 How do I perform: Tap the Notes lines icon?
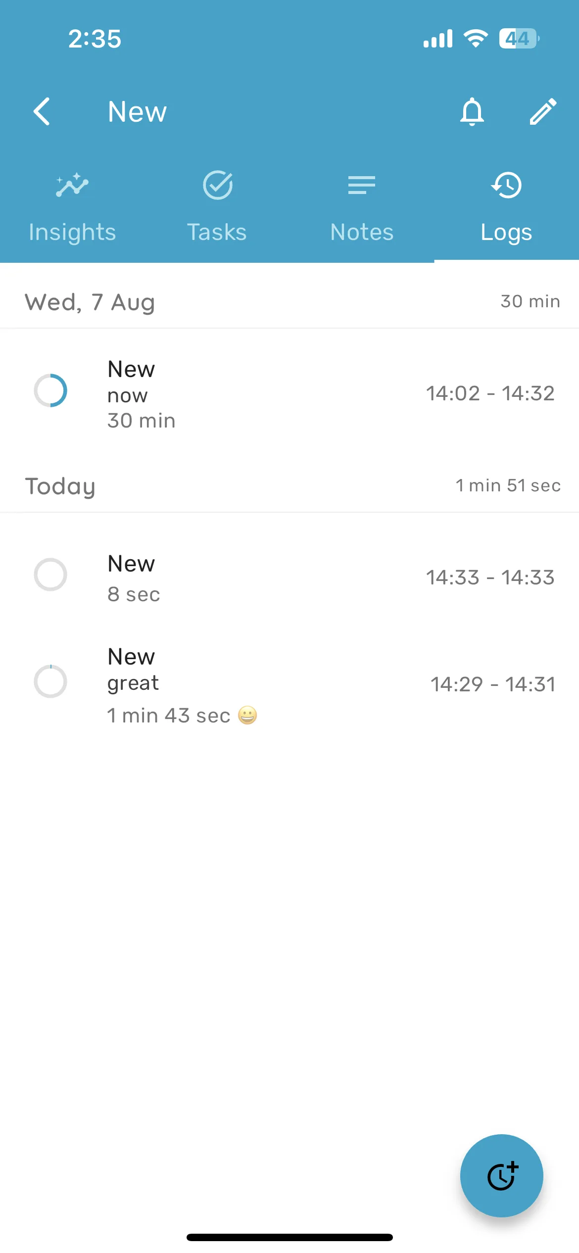click(362, 185)
